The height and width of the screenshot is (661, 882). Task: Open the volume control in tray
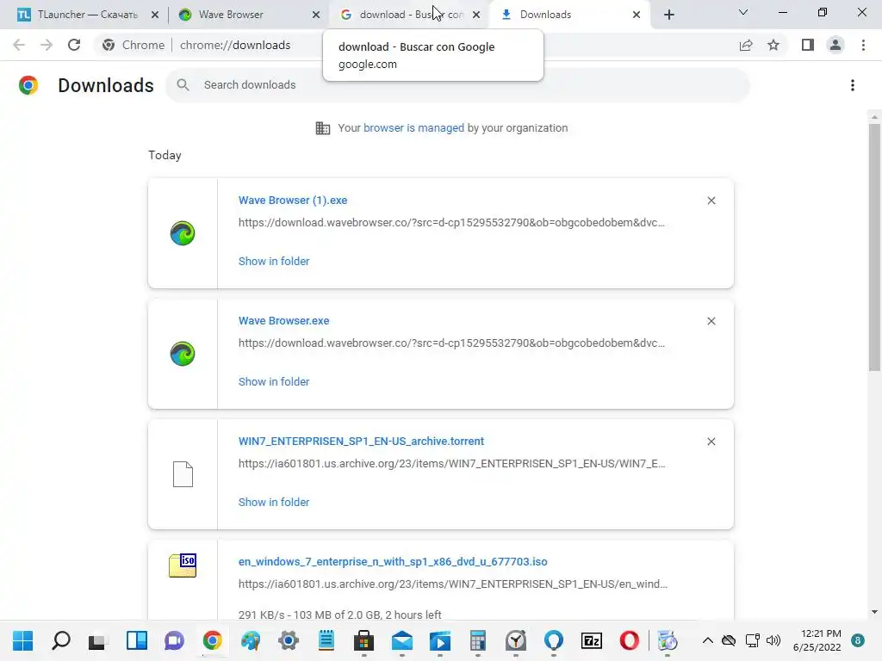pos(774,640)
